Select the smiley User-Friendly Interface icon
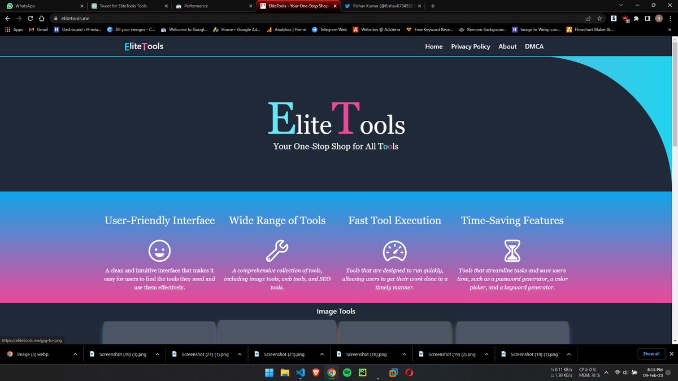The height and width of the screenshot is (381, 678). [x=159, y=250]
